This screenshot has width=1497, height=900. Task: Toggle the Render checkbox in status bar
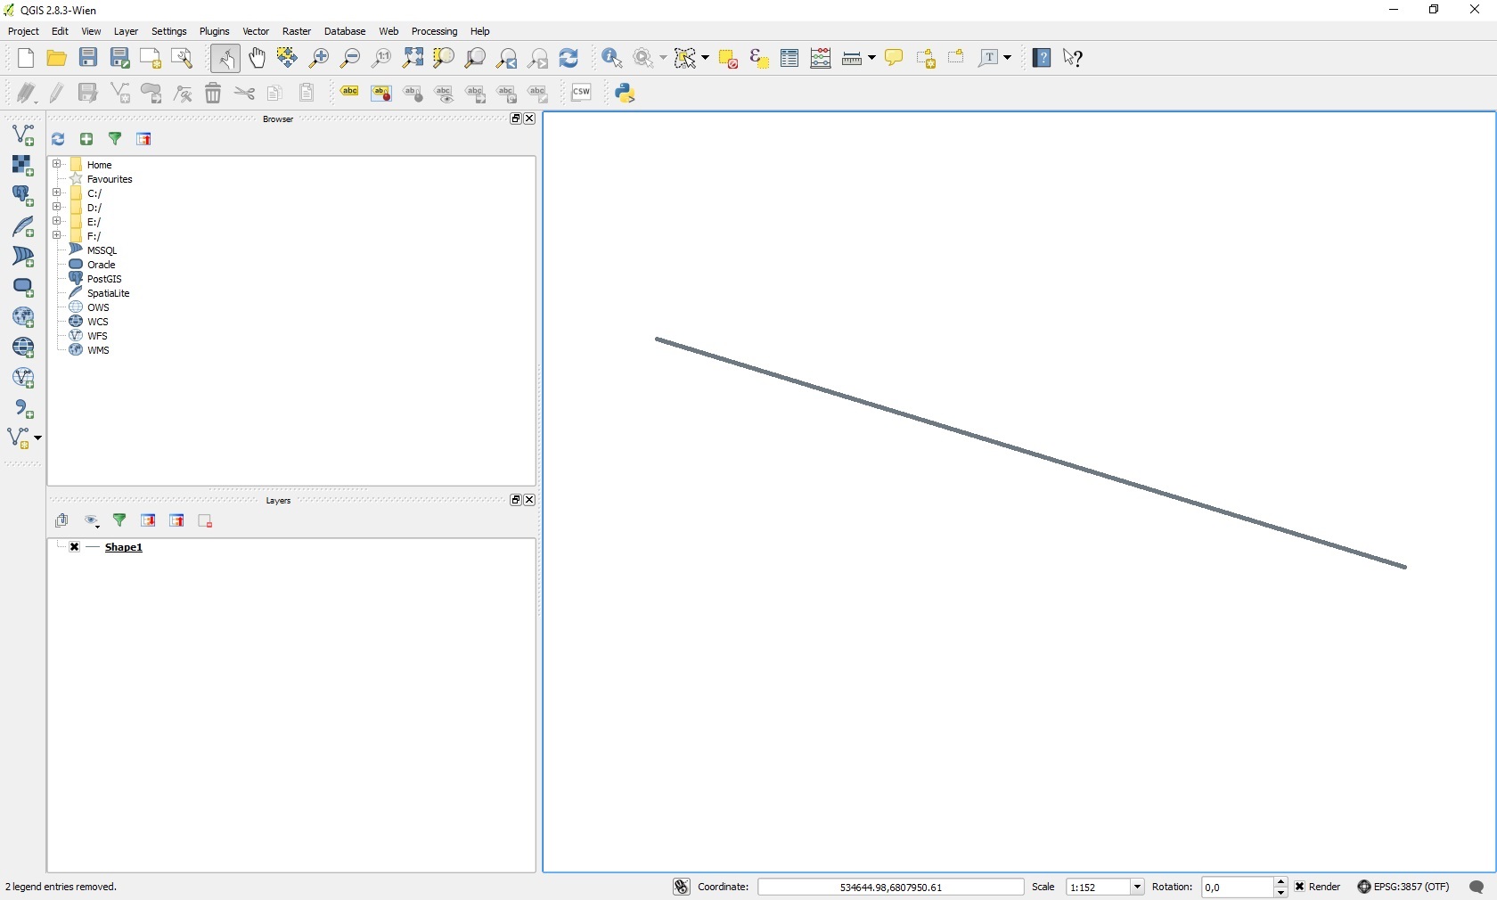[1300, 887]
